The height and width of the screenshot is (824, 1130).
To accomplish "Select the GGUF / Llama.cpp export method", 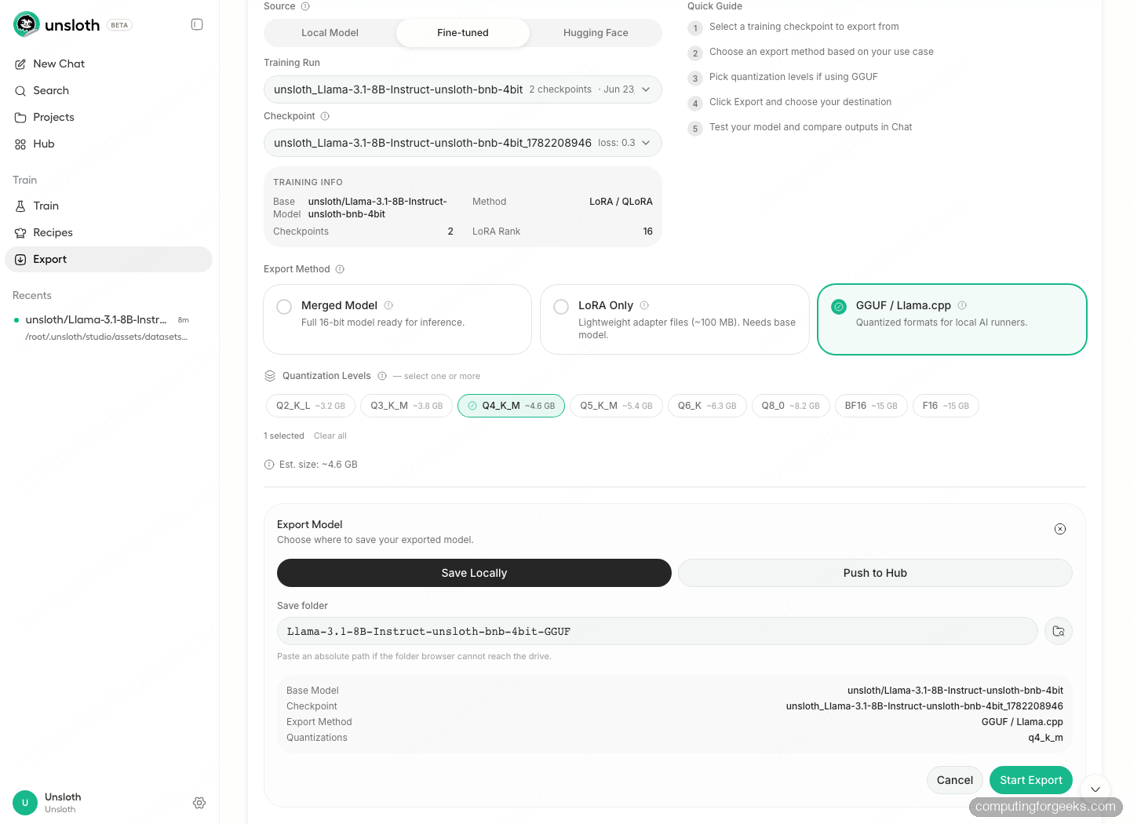I will coord(952,319).
